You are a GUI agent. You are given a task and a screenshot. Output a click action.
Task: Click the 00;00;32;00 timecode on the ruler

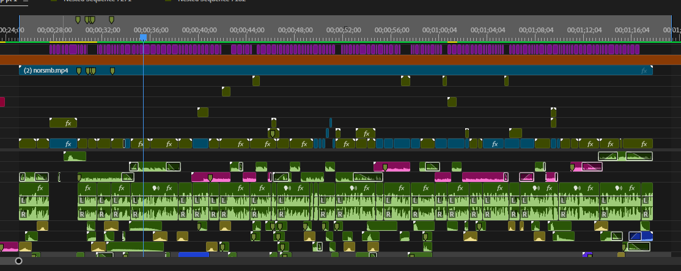tap(103, 30)
